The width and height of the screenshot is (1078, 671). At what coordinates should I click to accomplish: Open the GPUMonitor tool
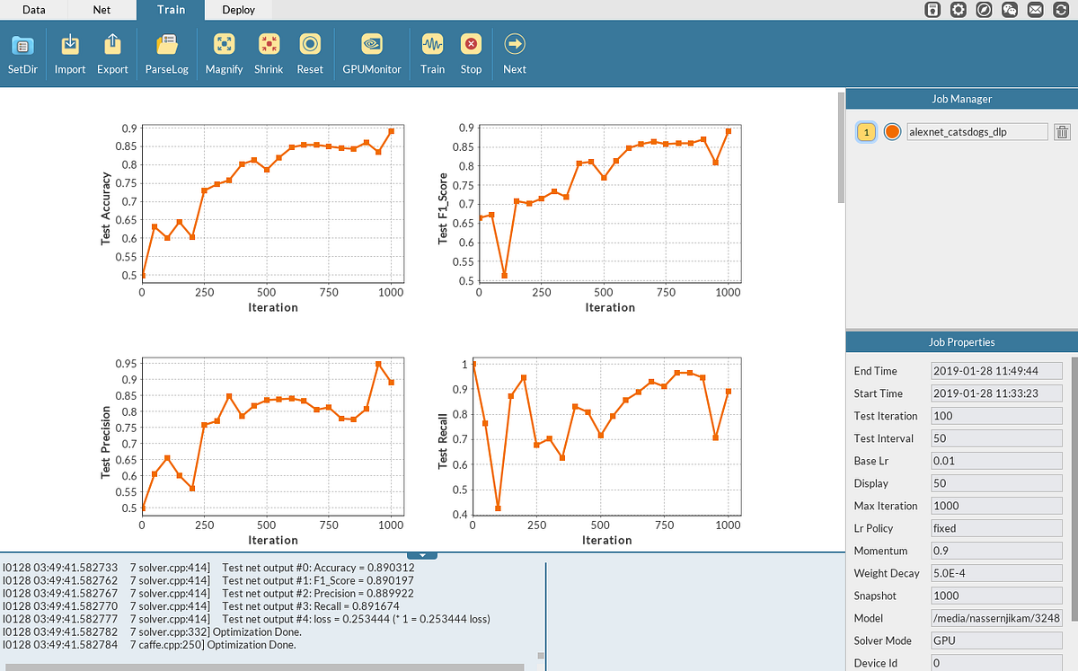(371, 52)
